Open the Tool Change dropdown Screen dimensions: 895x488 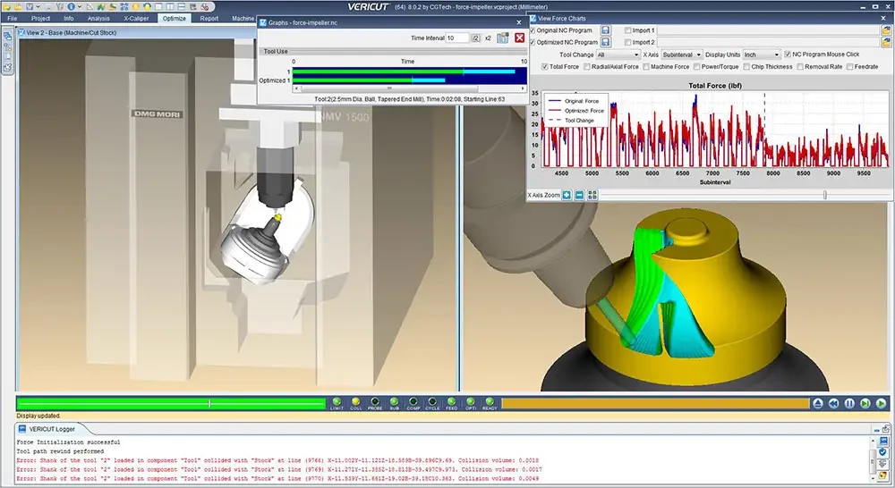[x=618, y=55]
